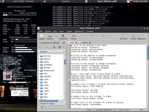Click the Russian flag keyboard layout indicator

(131, 1)
